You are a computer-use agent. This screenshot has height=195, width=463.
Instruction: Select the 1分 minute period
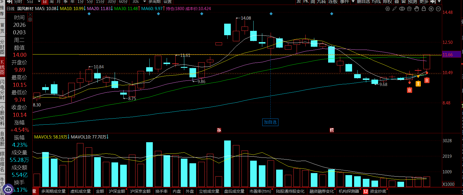(x=81, y=1)
